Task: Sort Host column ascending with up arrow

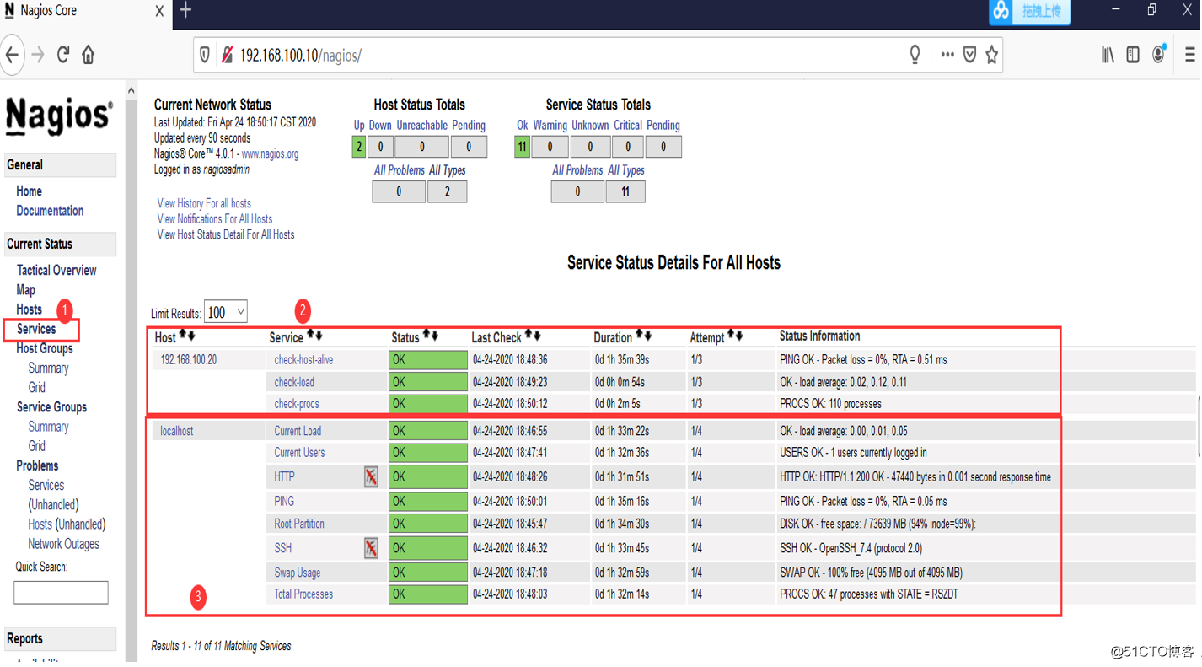Action: pyautogui.click(x=183, y=336)
